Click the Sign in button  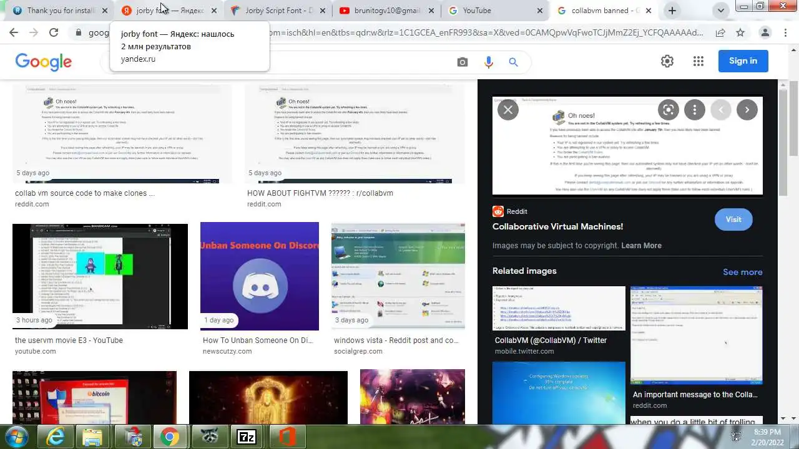point(743,60)
